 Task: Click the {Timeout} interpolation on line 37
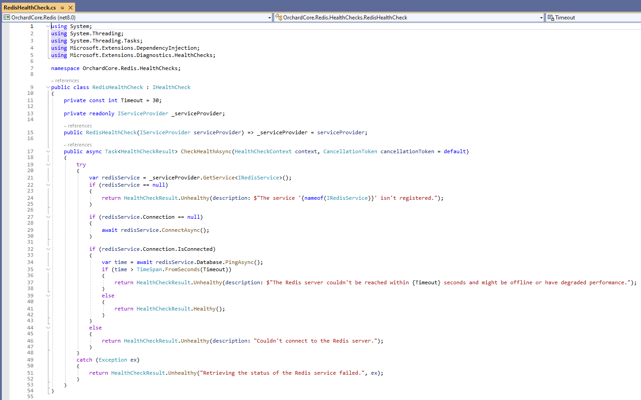coord(426,282)
